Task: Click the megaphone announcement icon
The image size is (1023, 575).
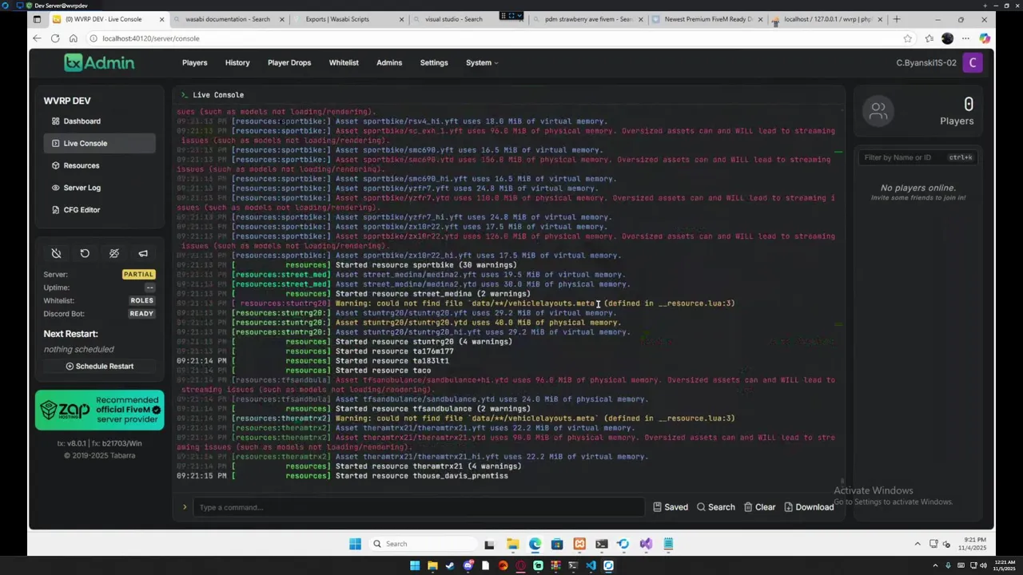Action: coord(143,253)
